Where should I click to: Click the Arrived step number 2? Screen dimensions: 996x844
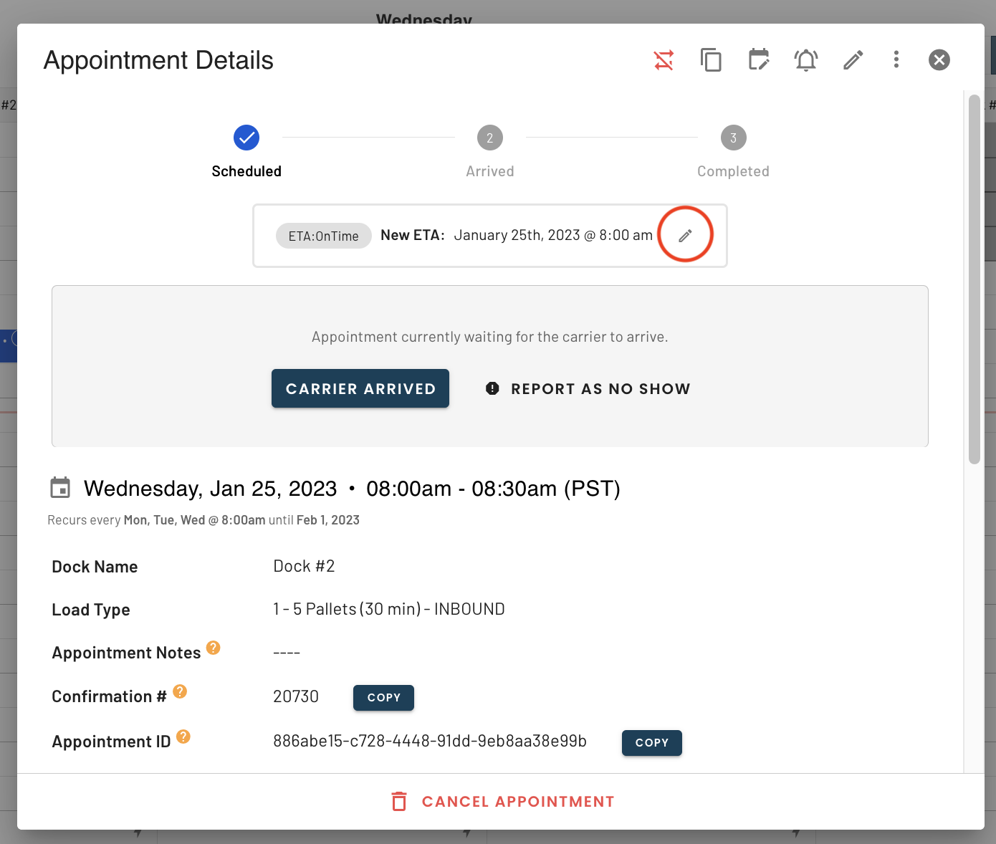pos(490,138)
